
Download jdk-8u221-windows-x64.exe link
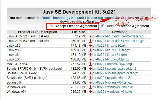tap(112, 92)
